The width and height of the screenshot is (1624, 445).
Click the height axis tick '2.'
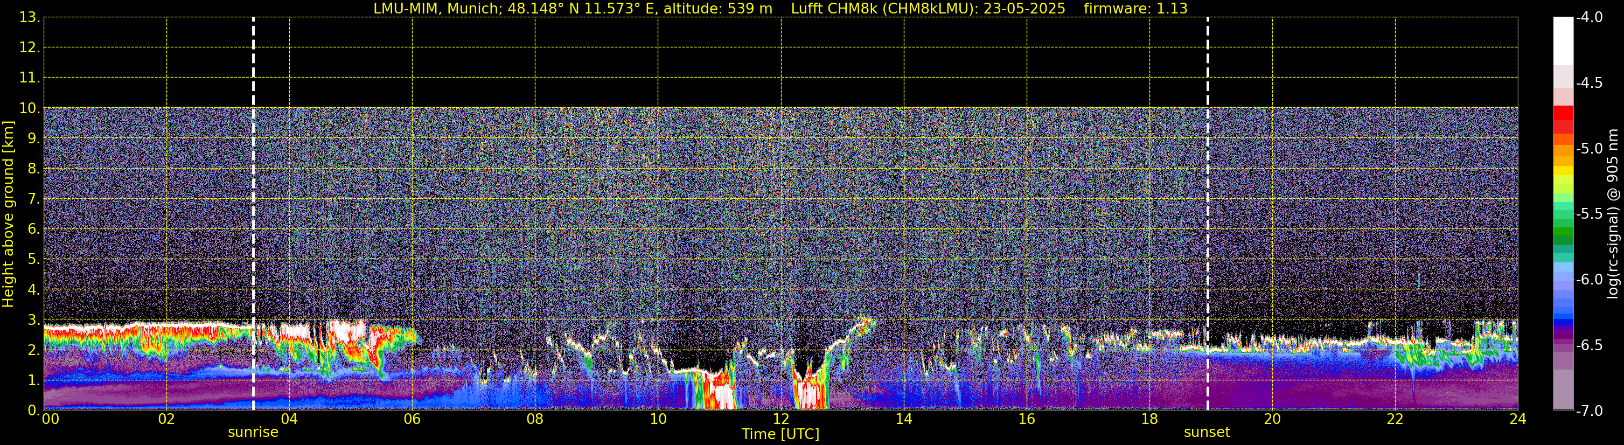[33, 351]
